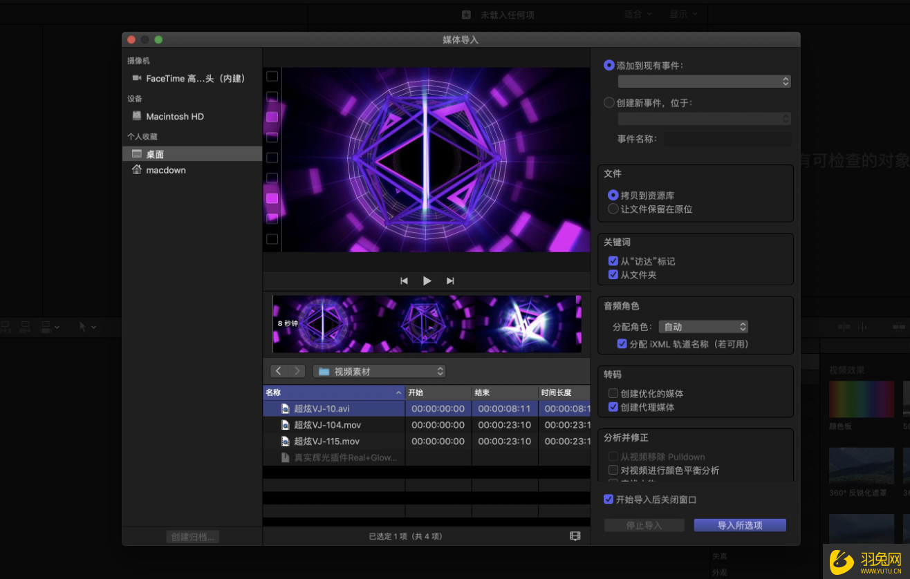Enable 创建优化的媒体 transcoding option

click(613, 392)
